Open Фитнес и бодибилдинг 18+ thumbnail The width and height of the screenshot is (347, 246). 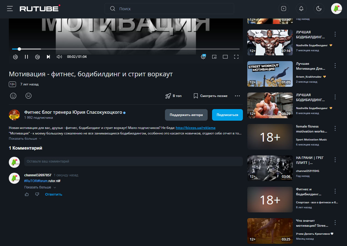270,199
